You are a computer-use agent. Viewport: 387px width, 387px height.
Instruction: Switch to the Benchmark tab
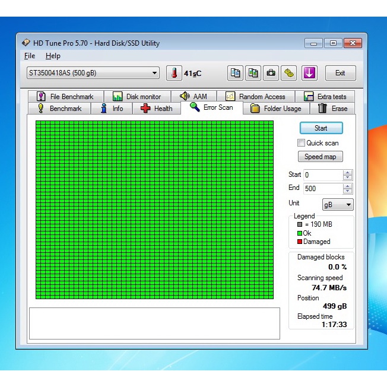tap(59, 109)
